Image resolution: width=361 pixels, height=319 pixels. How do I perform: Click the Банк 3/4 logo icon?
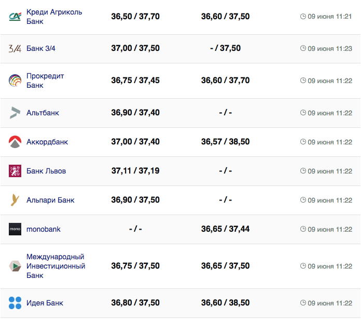coord(15,48)
